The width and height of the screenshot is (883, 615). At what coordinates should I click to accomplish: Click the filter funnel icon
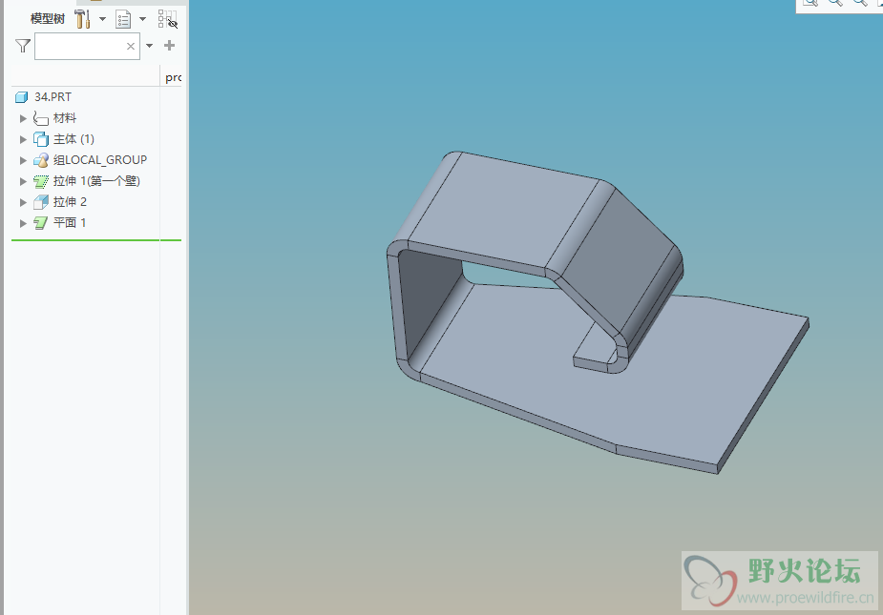pos(23,46)
